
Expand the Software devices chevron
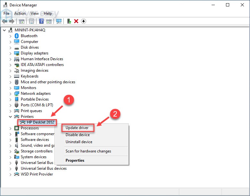pyautogui.click(x=10, y=140)
